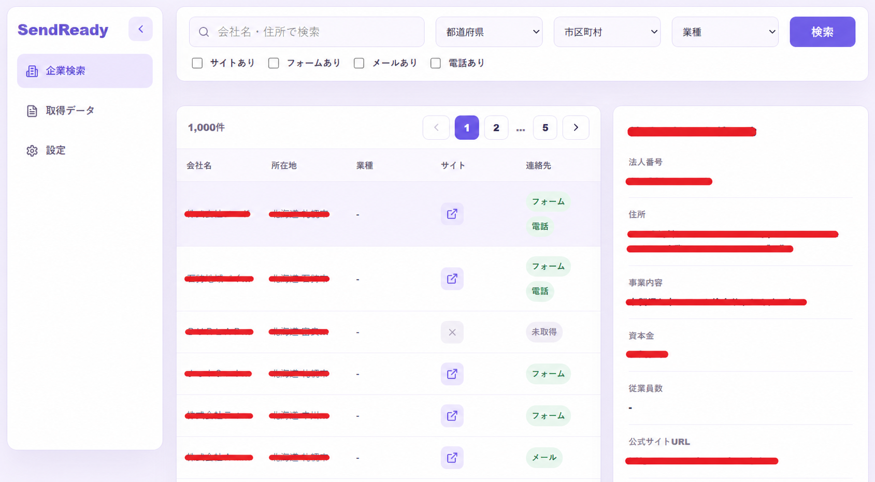The width and height of the screenshot is (875, 482).
Task: Open external site link in fifth row
Action: point(452,416)
